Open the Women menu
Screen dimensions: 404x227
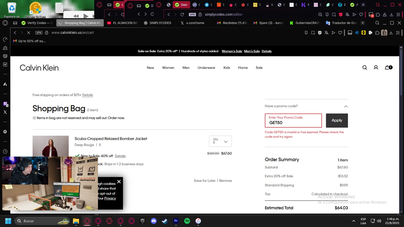click(168, 68)
